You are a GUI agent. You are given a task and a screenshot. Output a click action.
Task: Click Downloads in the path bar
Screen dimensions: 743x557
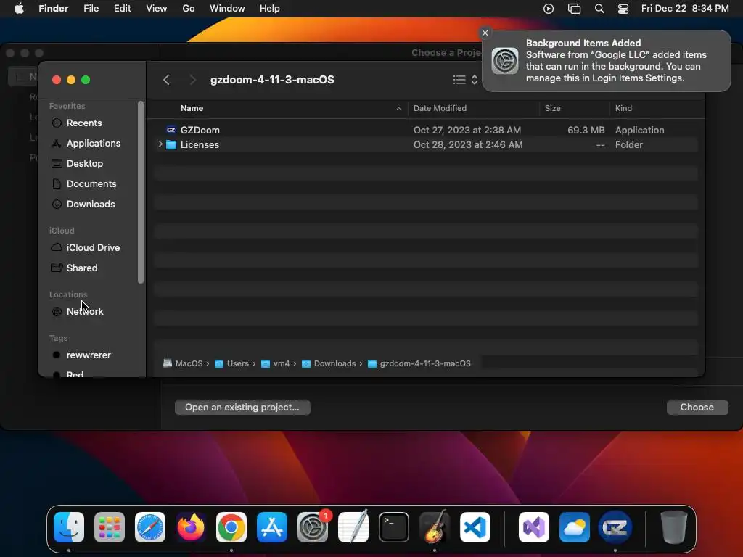tap(329, 363)
